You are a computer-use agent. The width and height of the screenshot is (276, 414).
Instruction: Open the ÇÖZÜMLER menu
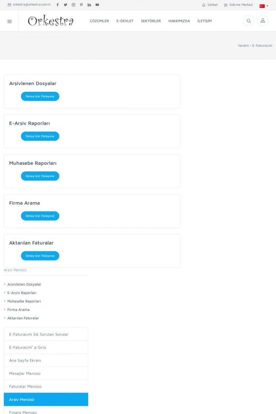(99, 21)
